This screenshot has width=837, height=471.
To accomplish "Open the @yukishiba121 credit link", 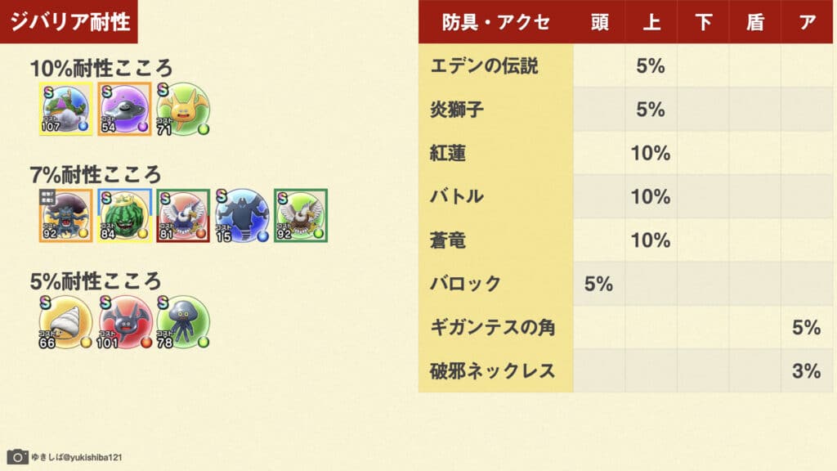I will tap(76, 457).
